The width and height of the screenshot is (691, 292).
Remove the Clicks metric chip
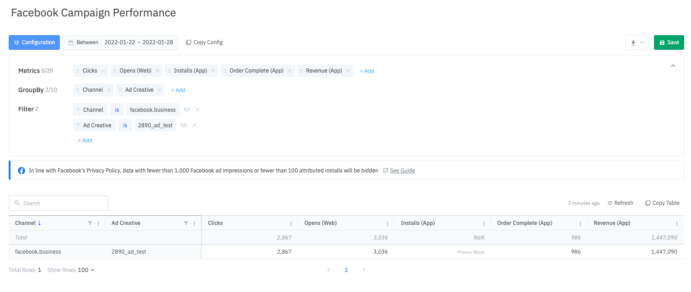[x=103, y=71]
